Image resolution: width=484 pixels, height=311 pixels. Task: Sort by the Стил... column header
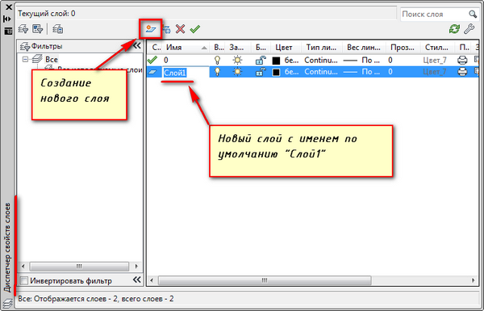click(437, 48)
